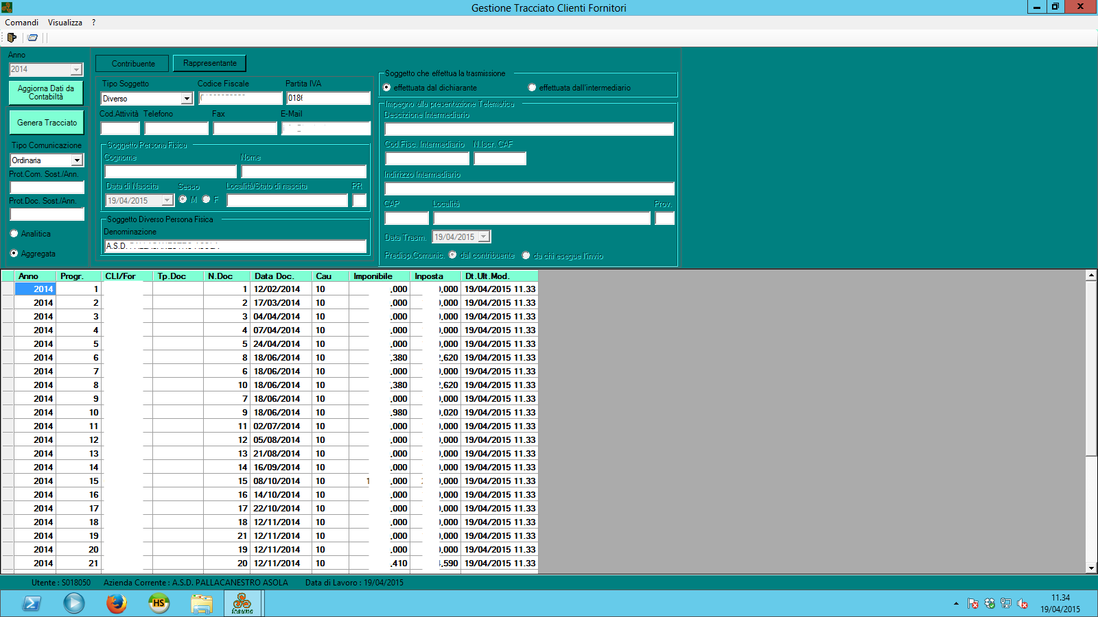Open Firefox from the taskbar

tap(117, 603)
